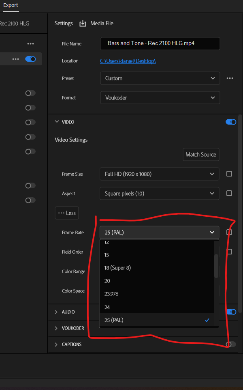Choose 18 (Super 8) frame rate option
This screenshot has height=390, width=243.
pyautogui.click(x=117, y=268)
